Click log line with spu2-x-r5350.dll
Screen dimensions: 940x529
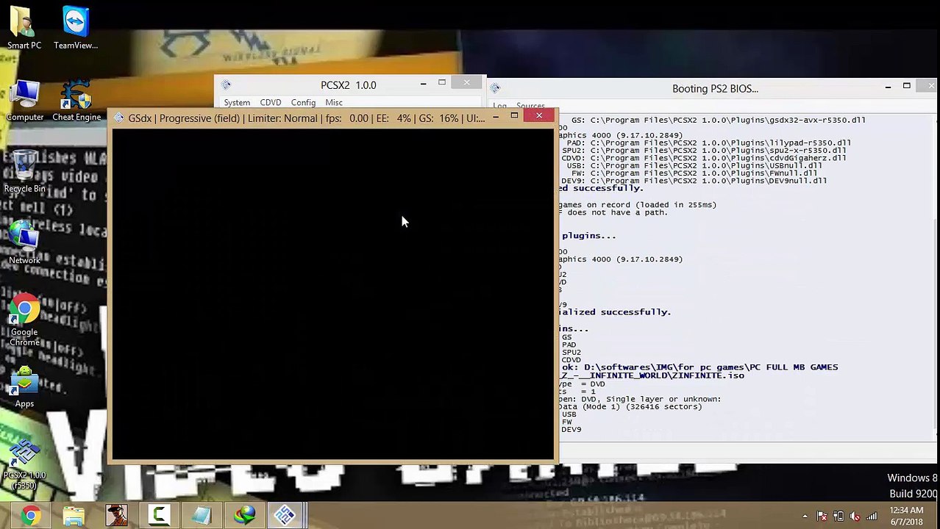point(705,151)
